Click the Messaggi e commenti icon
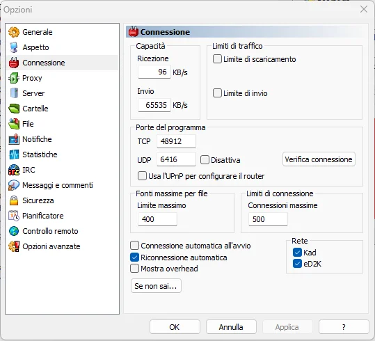The image size is (375, 341). [14, 185]
